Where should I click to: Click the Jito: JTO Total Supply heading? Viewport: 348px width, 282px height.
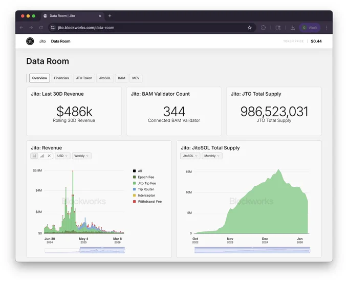tap(256, 94)
